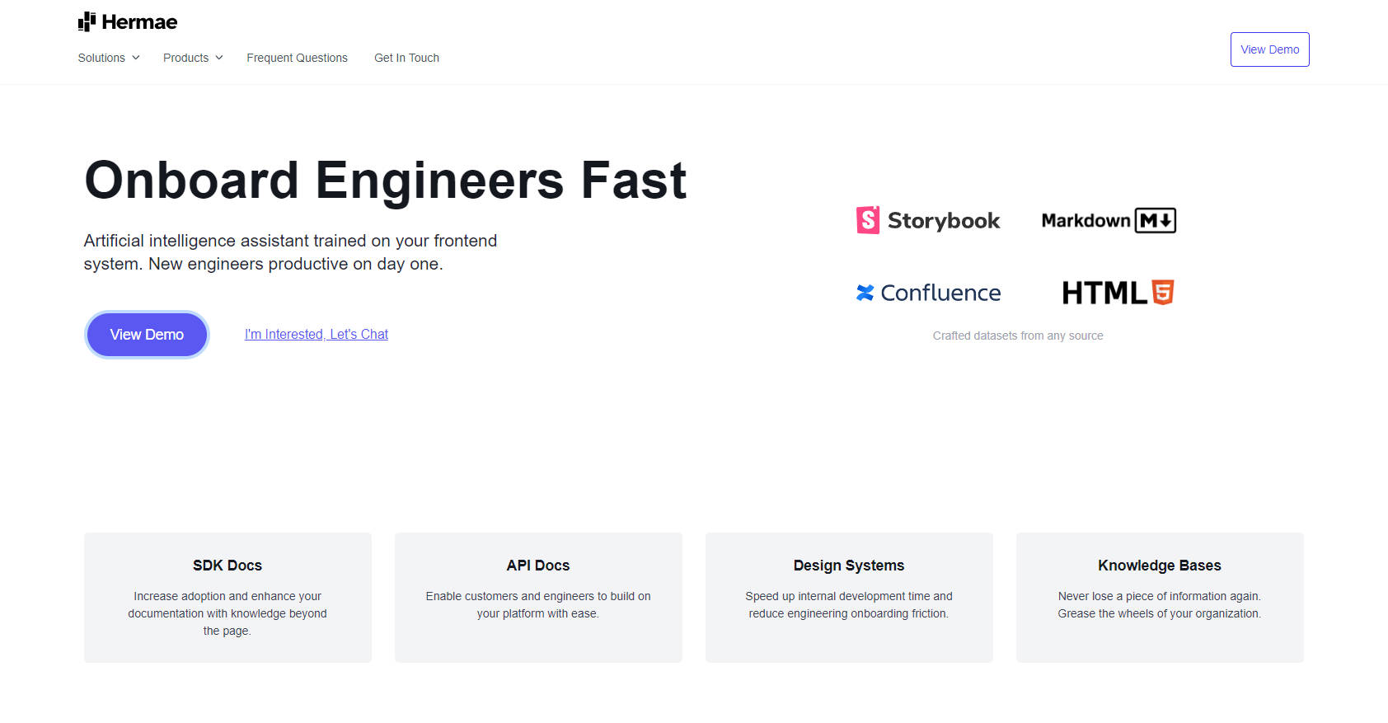Screen dimensions: 1388x723
Task: Click the HTML5 logo
Action: tap(1117, 293)
